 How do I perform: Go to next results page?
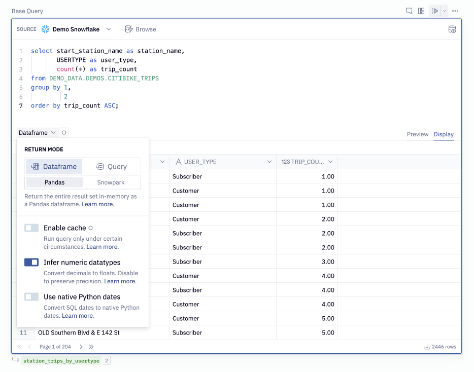point(81,347)
